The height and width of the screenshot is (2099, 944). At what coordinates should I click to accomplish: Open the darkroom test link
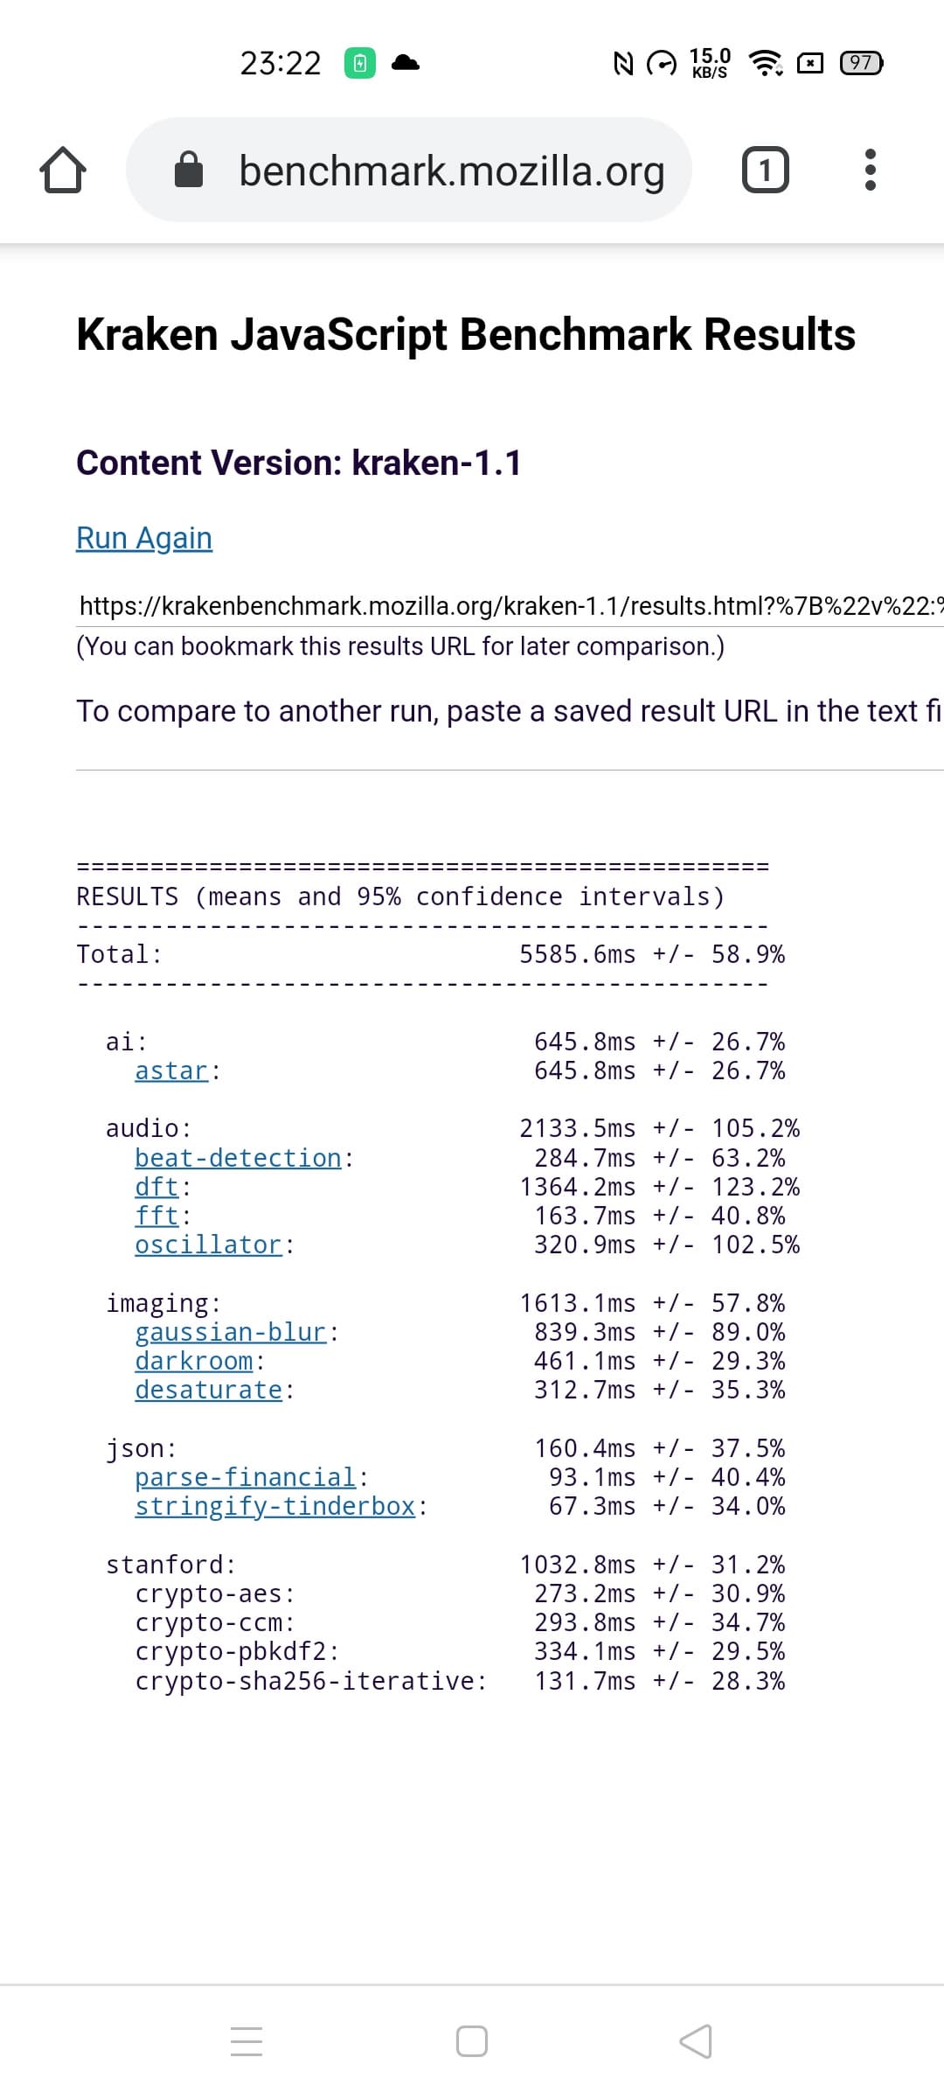pos(194,1361)
